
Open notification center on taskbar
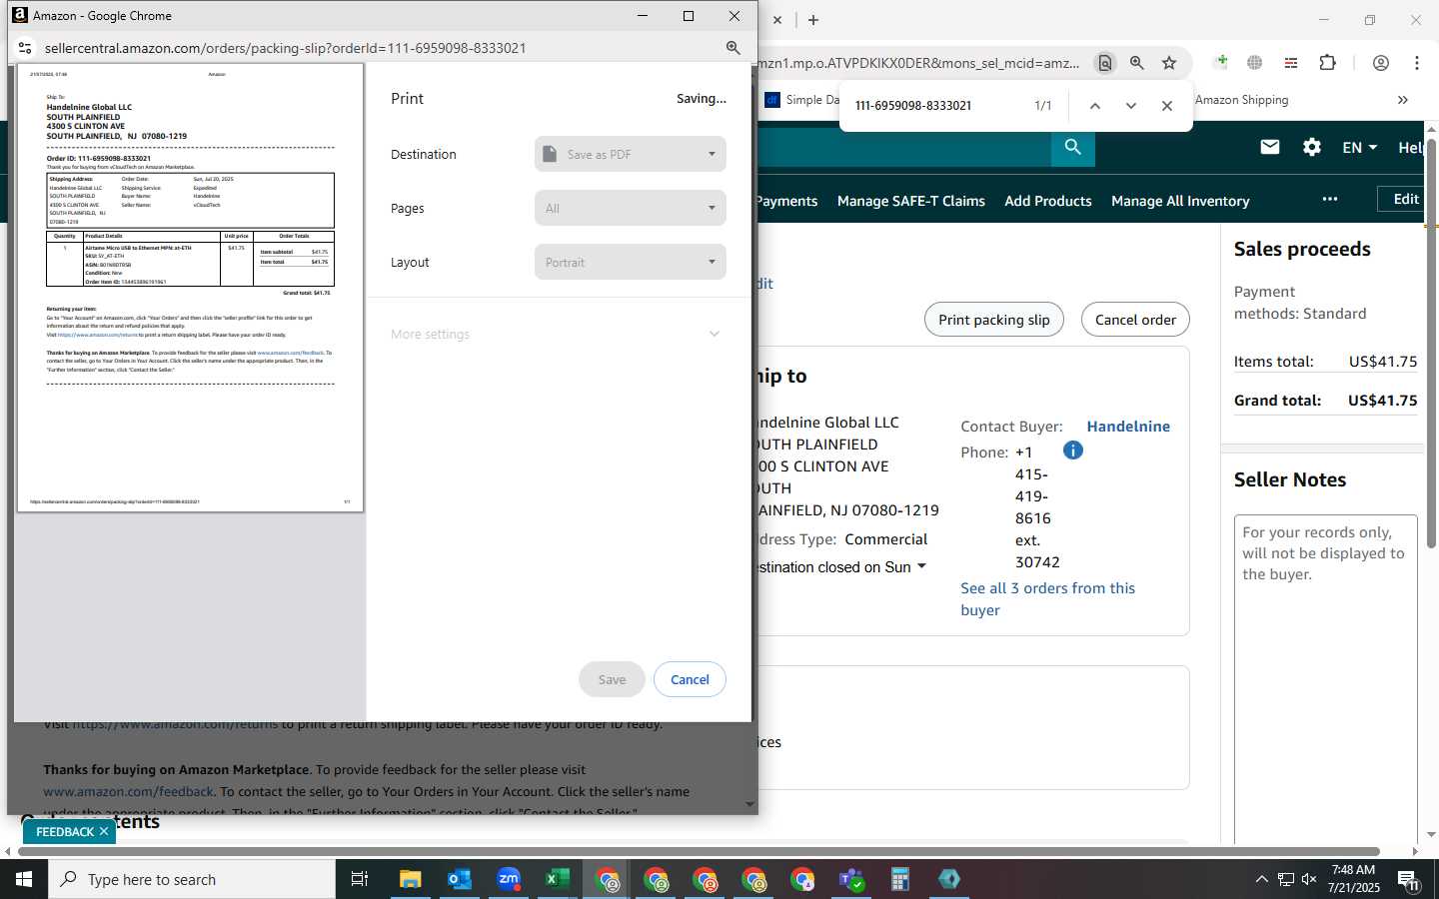pyautogui.click(x=1408, y=879)
